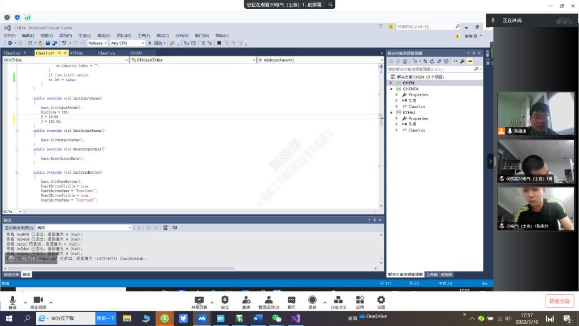Viewport: 579px width, 326px height.
Task: Click the Home icon in Solution Explorer
Action: click(405, 61)
